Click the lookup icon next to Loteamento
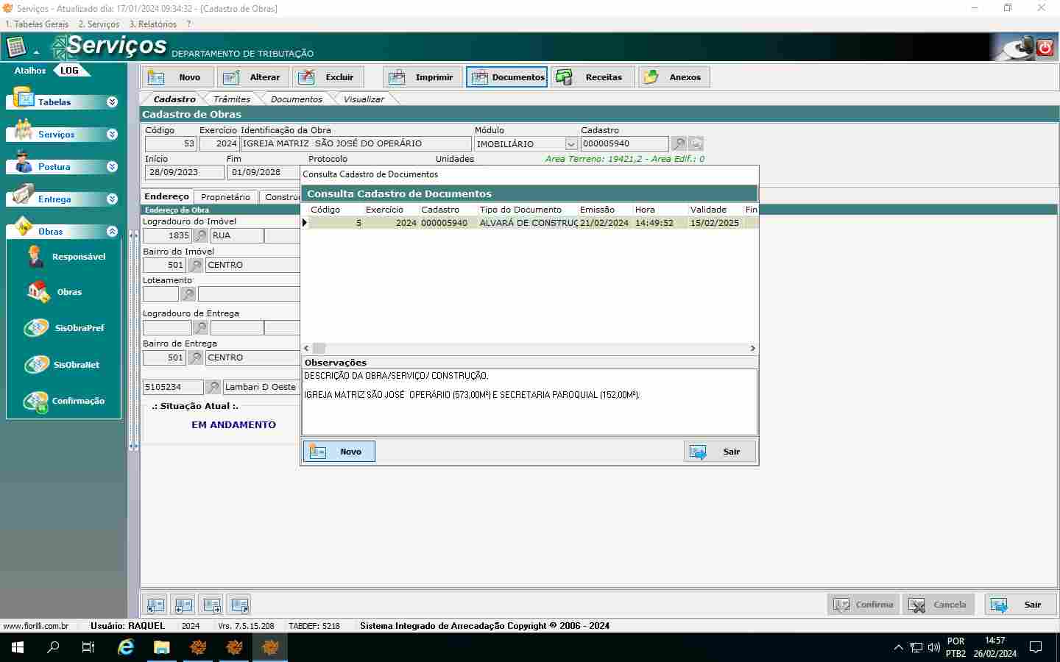This screenshot has width=1060, height=662. pos(188,294)
